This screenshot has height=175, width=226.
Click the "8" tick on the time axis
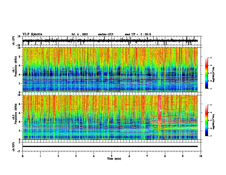coord(165,156)
